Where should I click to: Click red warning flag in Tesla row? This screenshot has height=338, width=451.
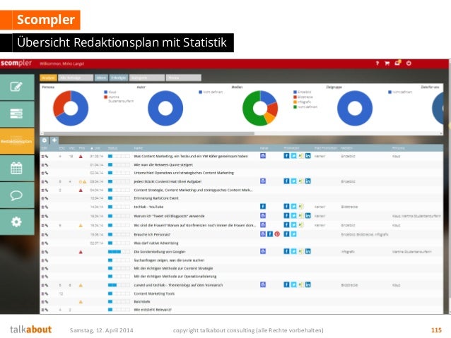point(81,157)
